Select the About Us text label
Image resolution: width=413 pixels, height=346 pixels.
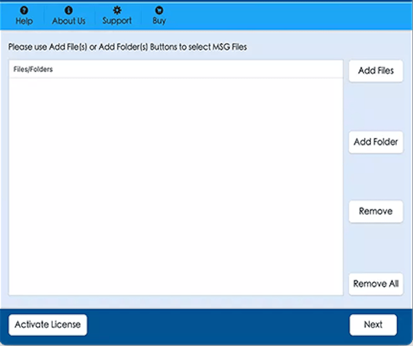(68, 21)
